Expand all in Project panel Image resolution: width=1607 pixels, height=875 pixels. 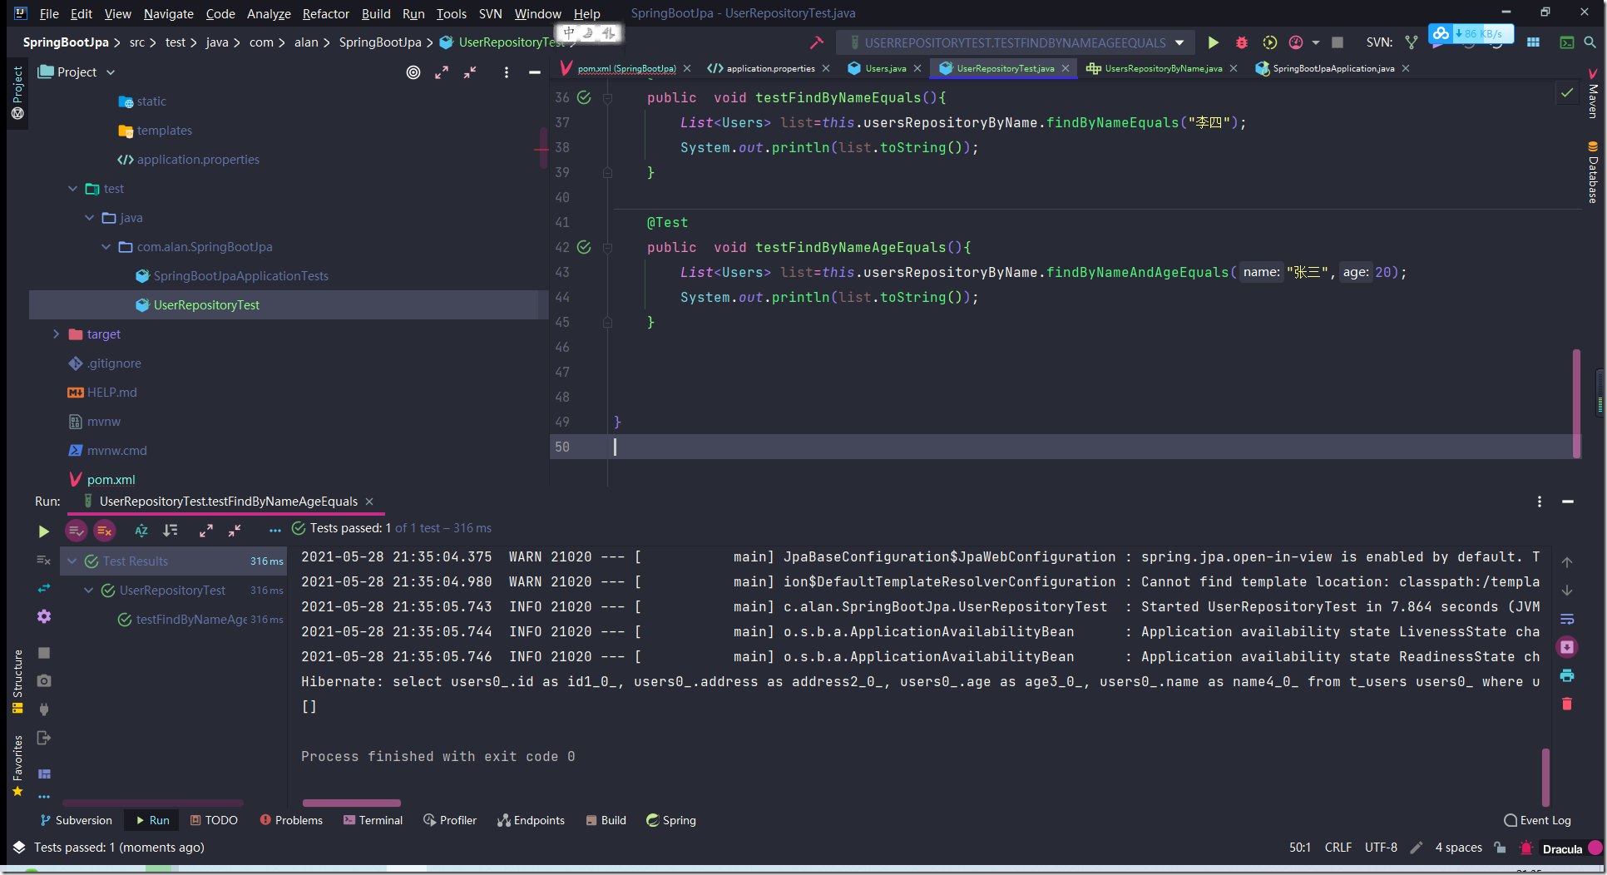pyautogui.click(x=442, y=72)
